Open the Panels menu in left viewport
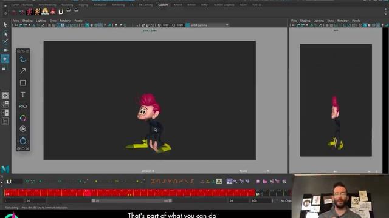Image resolution: width=389 pixels, height=218 pixels. (78, 21)
